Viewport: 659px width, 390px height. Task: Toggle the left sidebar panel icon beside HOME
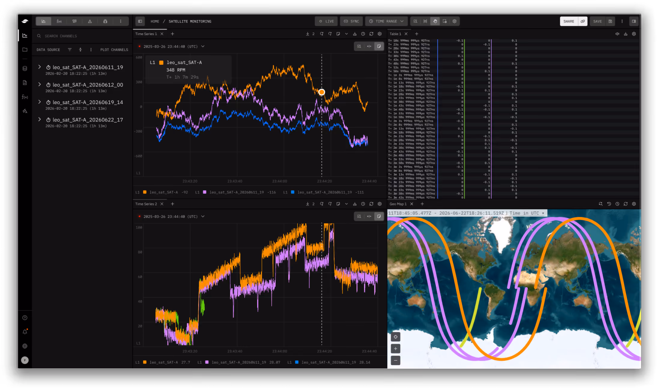[x=140, y=21]
